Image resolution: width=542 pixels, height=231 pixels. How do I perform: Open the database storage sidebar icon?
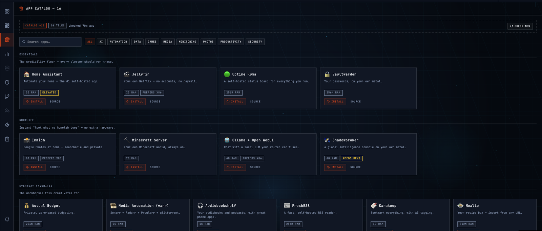tap(7, 68)
